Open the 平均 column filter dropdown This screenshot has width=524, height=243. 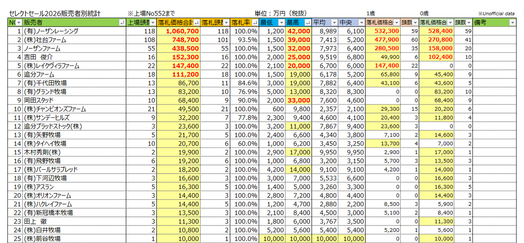(334, 22)
